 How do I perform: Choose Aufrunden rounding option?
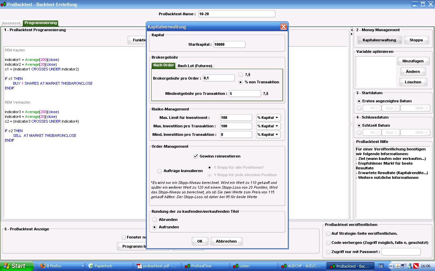click(x=155, y=227)
